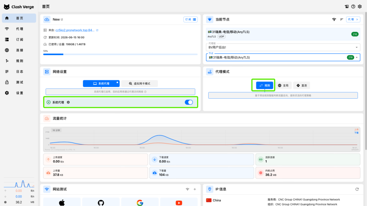Expand the 节点 31瑞典 node dropdown
367x206 pixels.
pyautogui.click(x=283, y=58)
